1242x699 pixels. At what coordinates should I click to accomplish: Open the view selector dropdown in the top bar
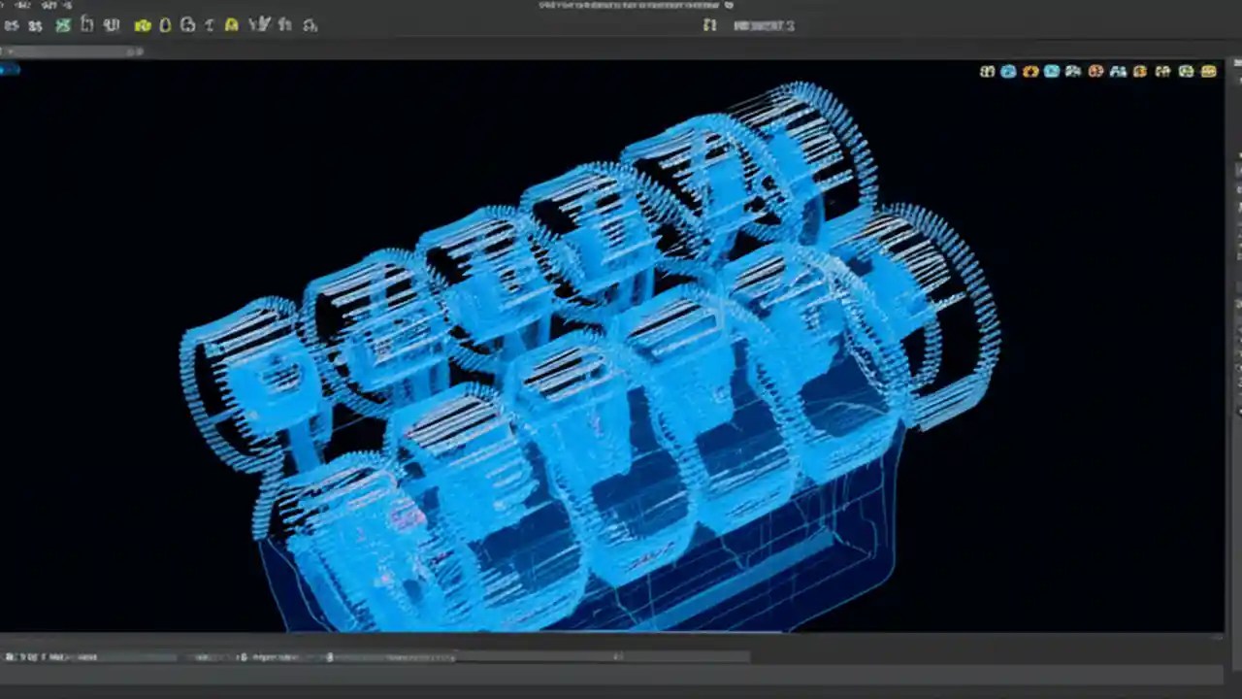pos(764,25)
